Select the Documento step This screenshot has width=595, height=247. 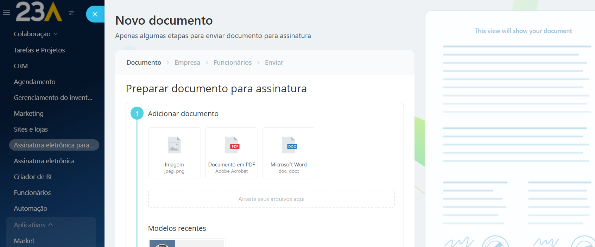(x=144, y=63)
